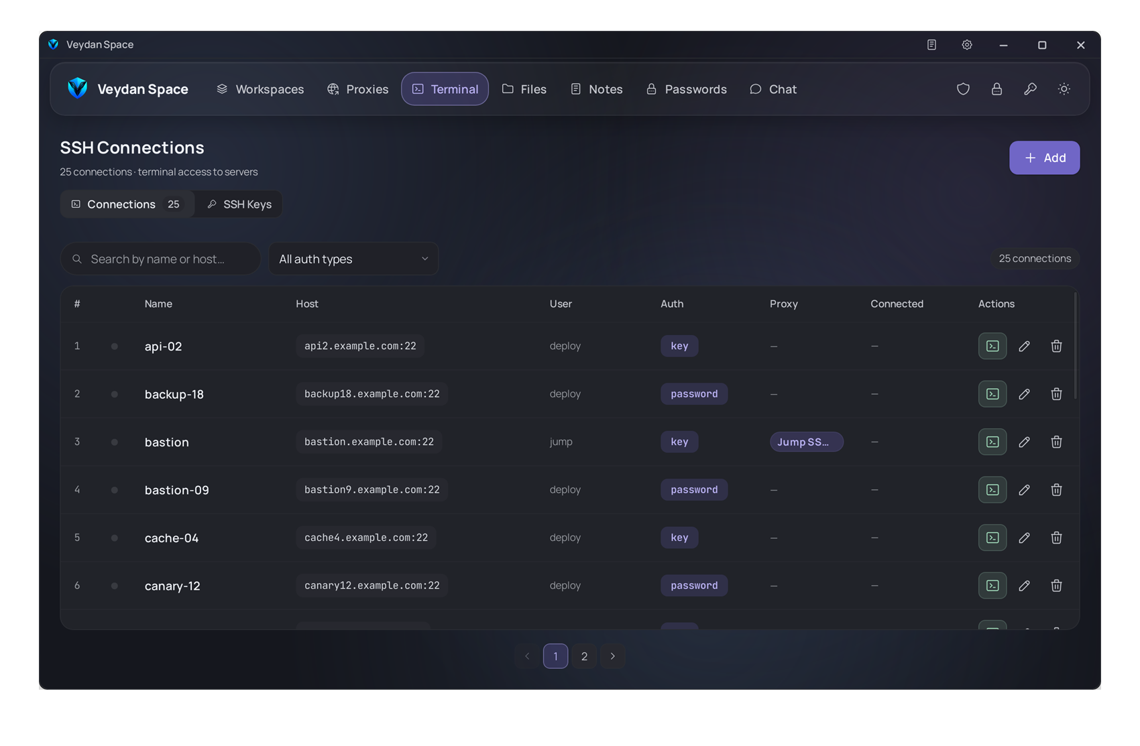Delete the backup-18 connection
Image resolution: width=1140 pixels, height=746 pixels.
[x=1056, y=394]
